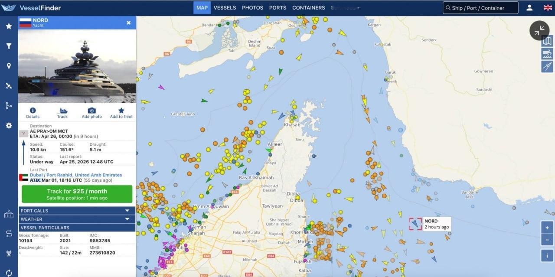Open the vessel filter funnel icon
The height and width of the screenshot is (277, 555).
pos(9,46)
